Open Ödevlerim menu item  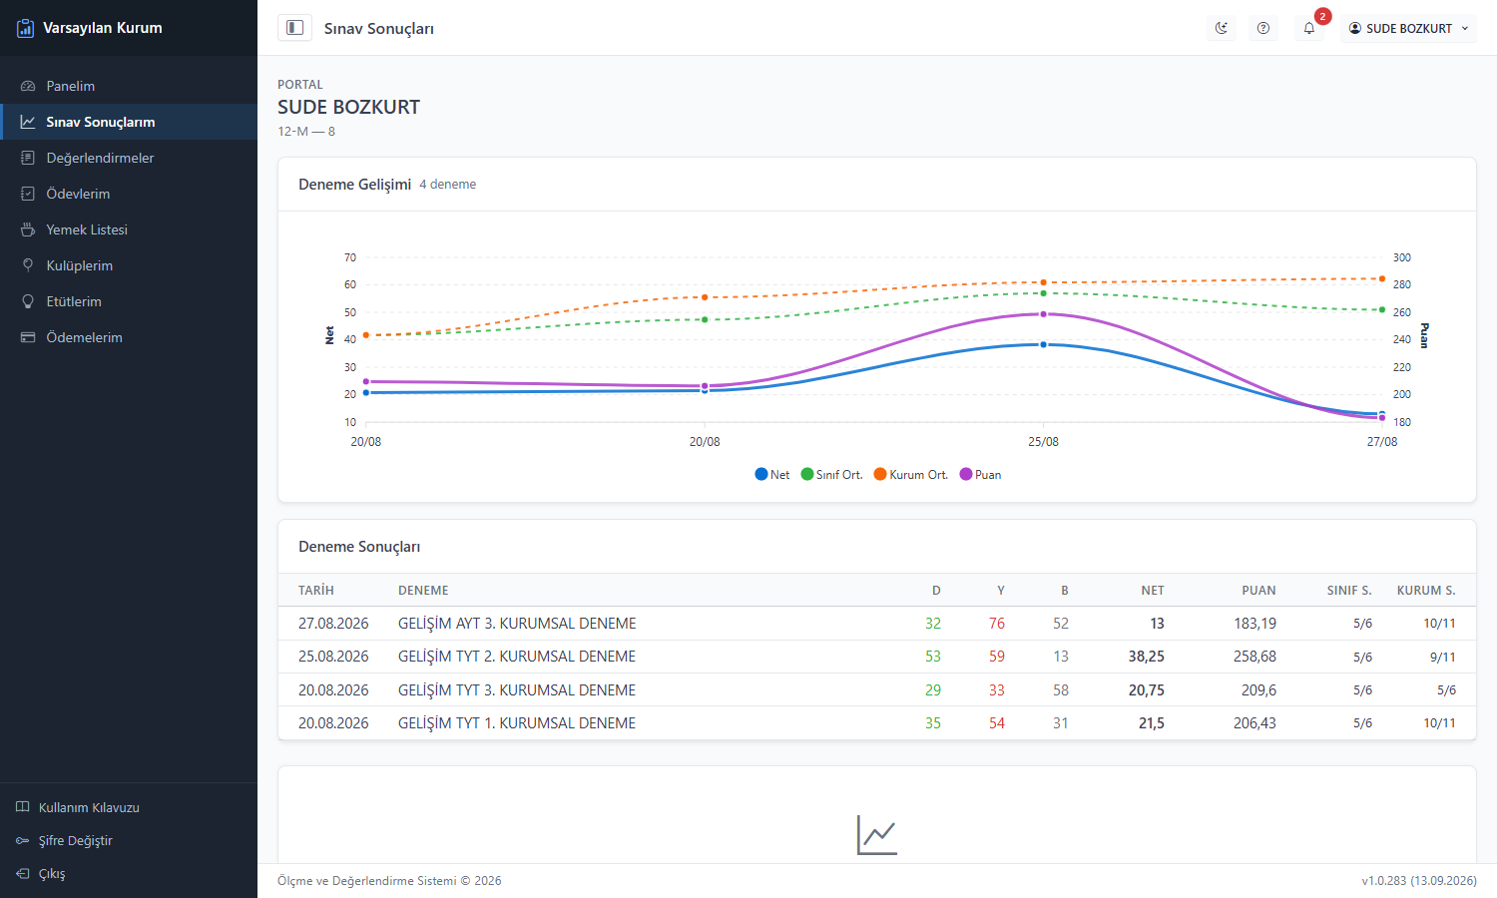pyautogui.click(x=129, y=194)
